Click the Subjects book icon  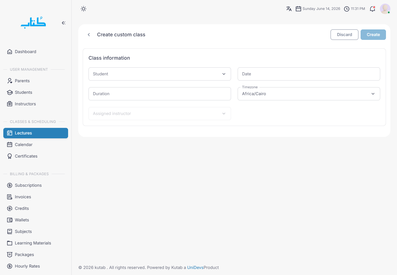(10, 232)
